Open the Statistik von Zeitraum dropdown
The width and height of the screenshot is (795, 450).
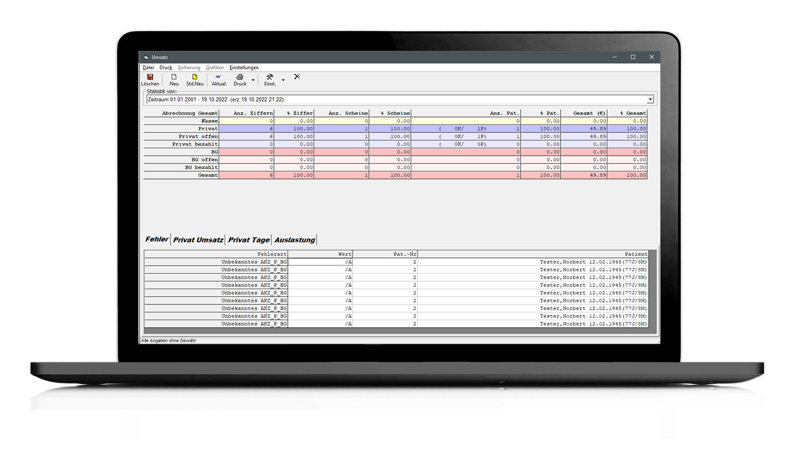click(x=650, y=100)
